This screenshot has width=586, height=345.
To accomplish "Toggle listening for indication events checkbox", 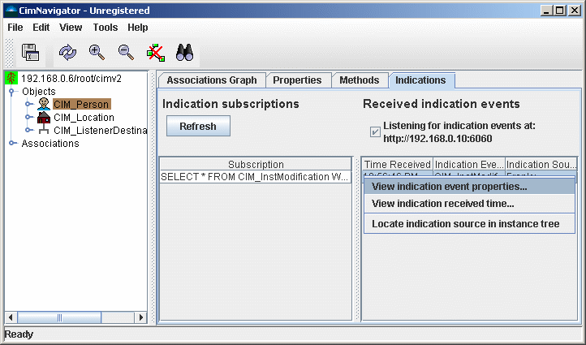I will pyautogui.click(x=375, y=132).
